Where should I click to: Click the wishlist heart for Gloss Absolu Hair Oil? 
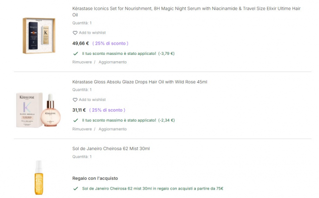pyautogui.click(x=75, y=100)
